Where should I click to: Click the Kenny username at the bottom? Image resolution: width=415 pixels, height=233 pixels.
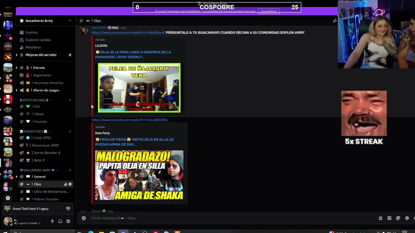(x=96, y=211)
